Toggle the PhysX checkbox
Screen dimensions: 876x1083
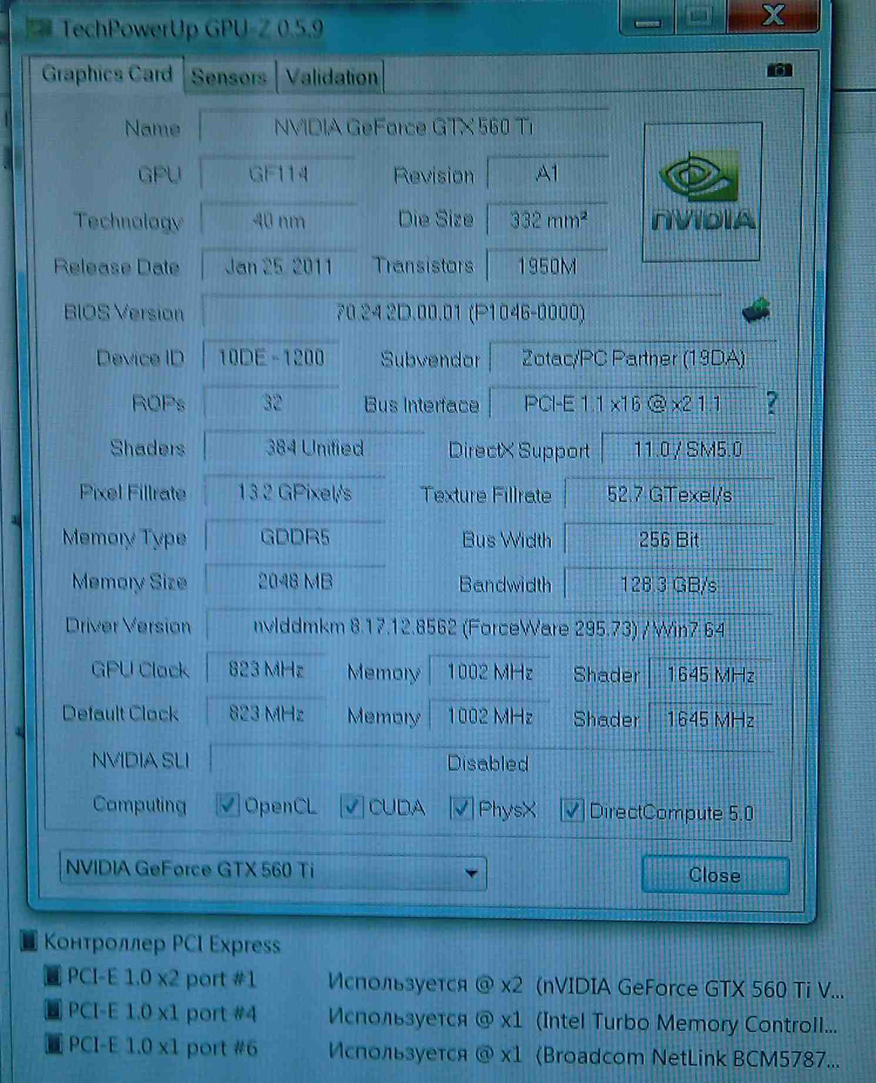click(462, 809)
